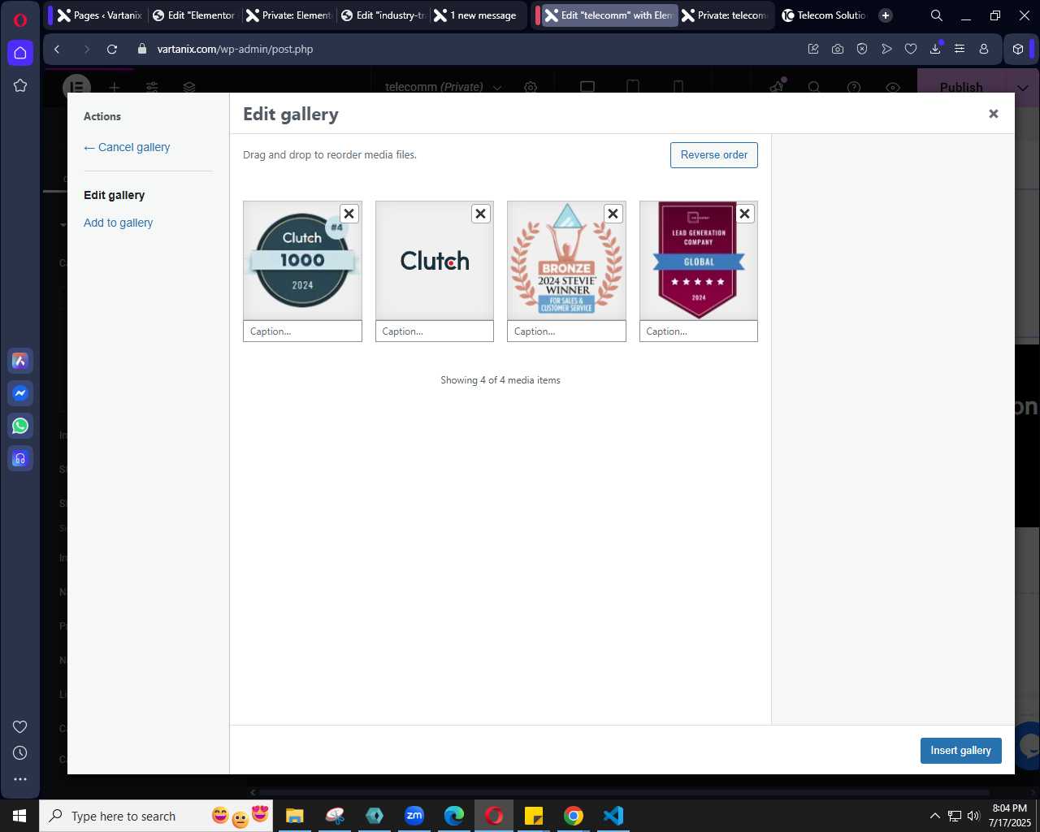Switch to the Private: telecom browser tab

click(725, 15)
